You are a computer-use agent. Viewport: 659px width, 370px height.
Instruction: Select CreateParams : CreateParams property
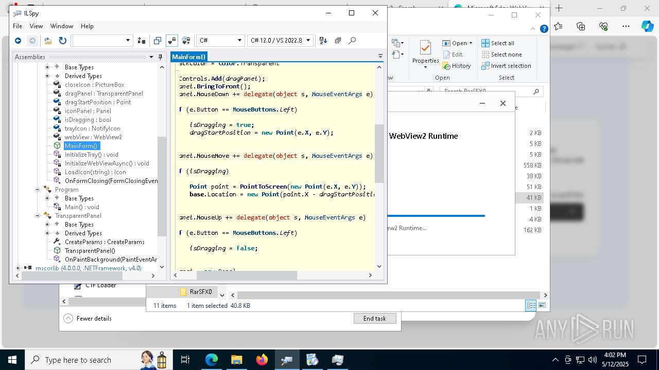pyautogui.click(x=105, y=242)
